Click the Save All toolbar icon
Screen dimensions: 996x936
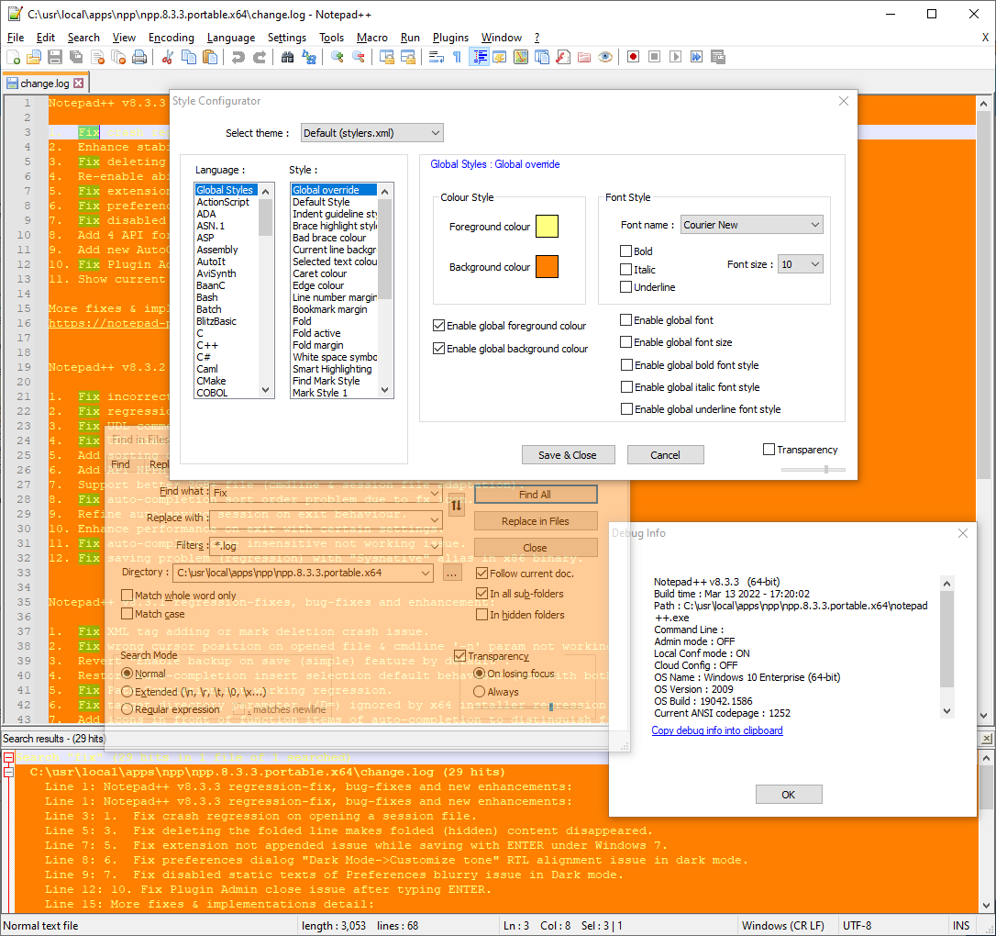pos(76,57)
